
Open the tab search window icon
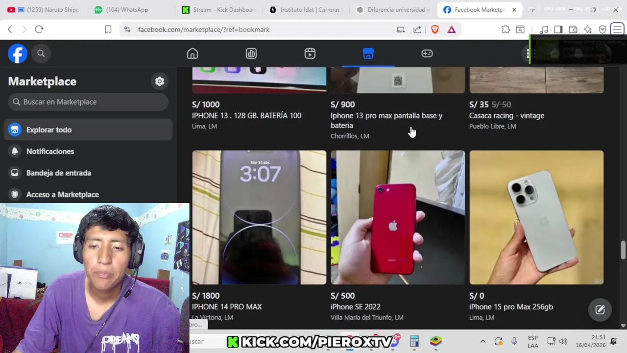(520, 29)
